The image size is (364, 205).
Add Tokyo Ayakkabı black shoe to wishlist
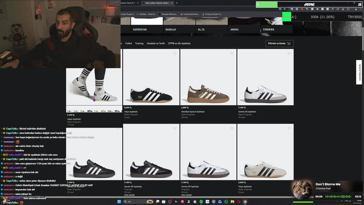pos(175,53)
